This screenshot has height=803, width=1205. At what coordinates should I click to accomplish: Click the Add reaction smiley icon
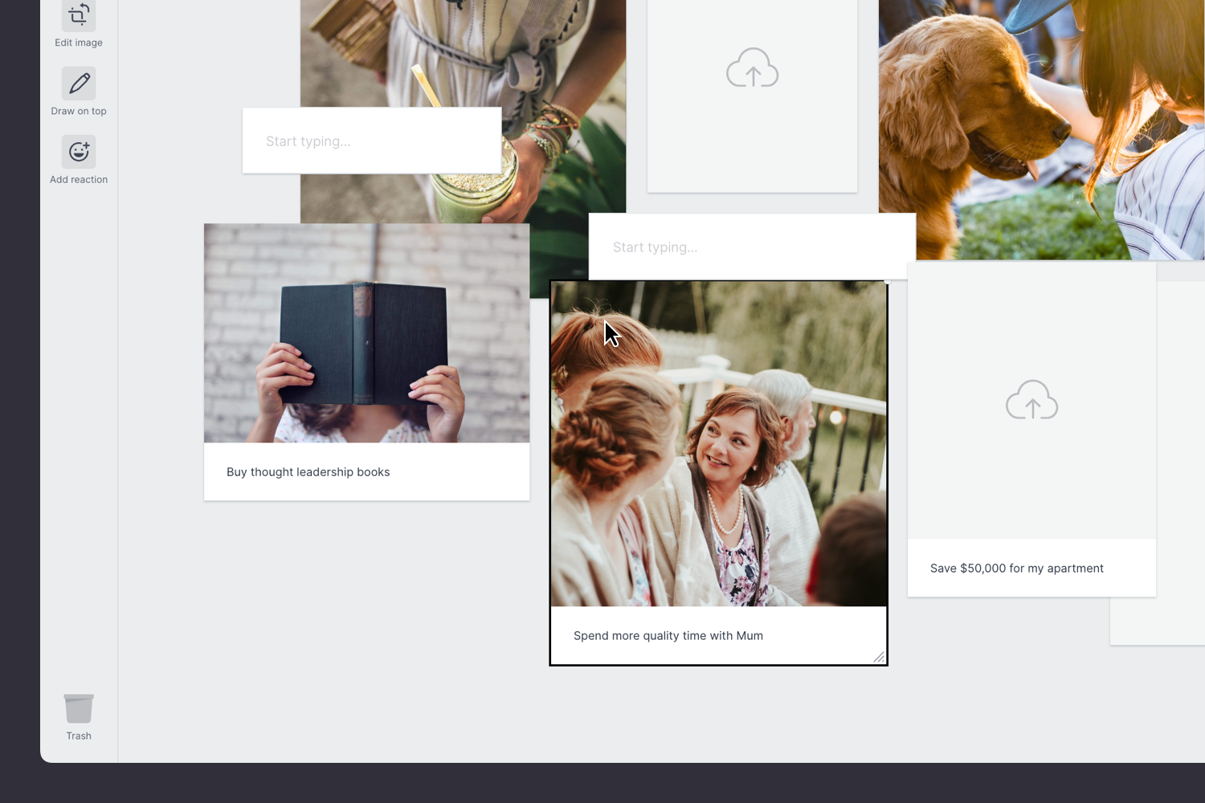click(79, 152)
